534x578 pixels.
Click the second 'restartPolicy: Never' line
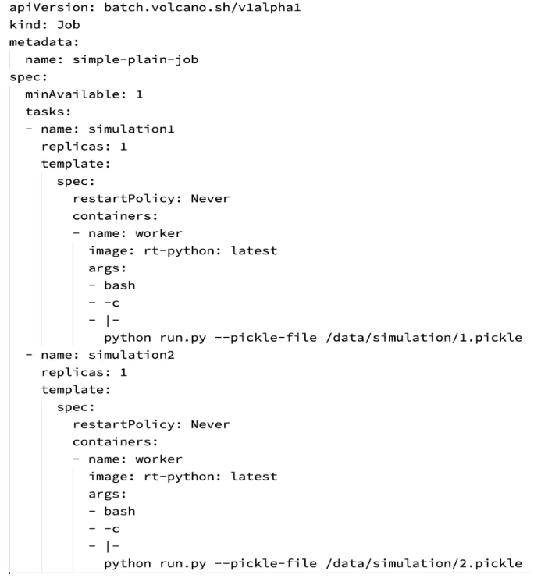click(151, 424)
